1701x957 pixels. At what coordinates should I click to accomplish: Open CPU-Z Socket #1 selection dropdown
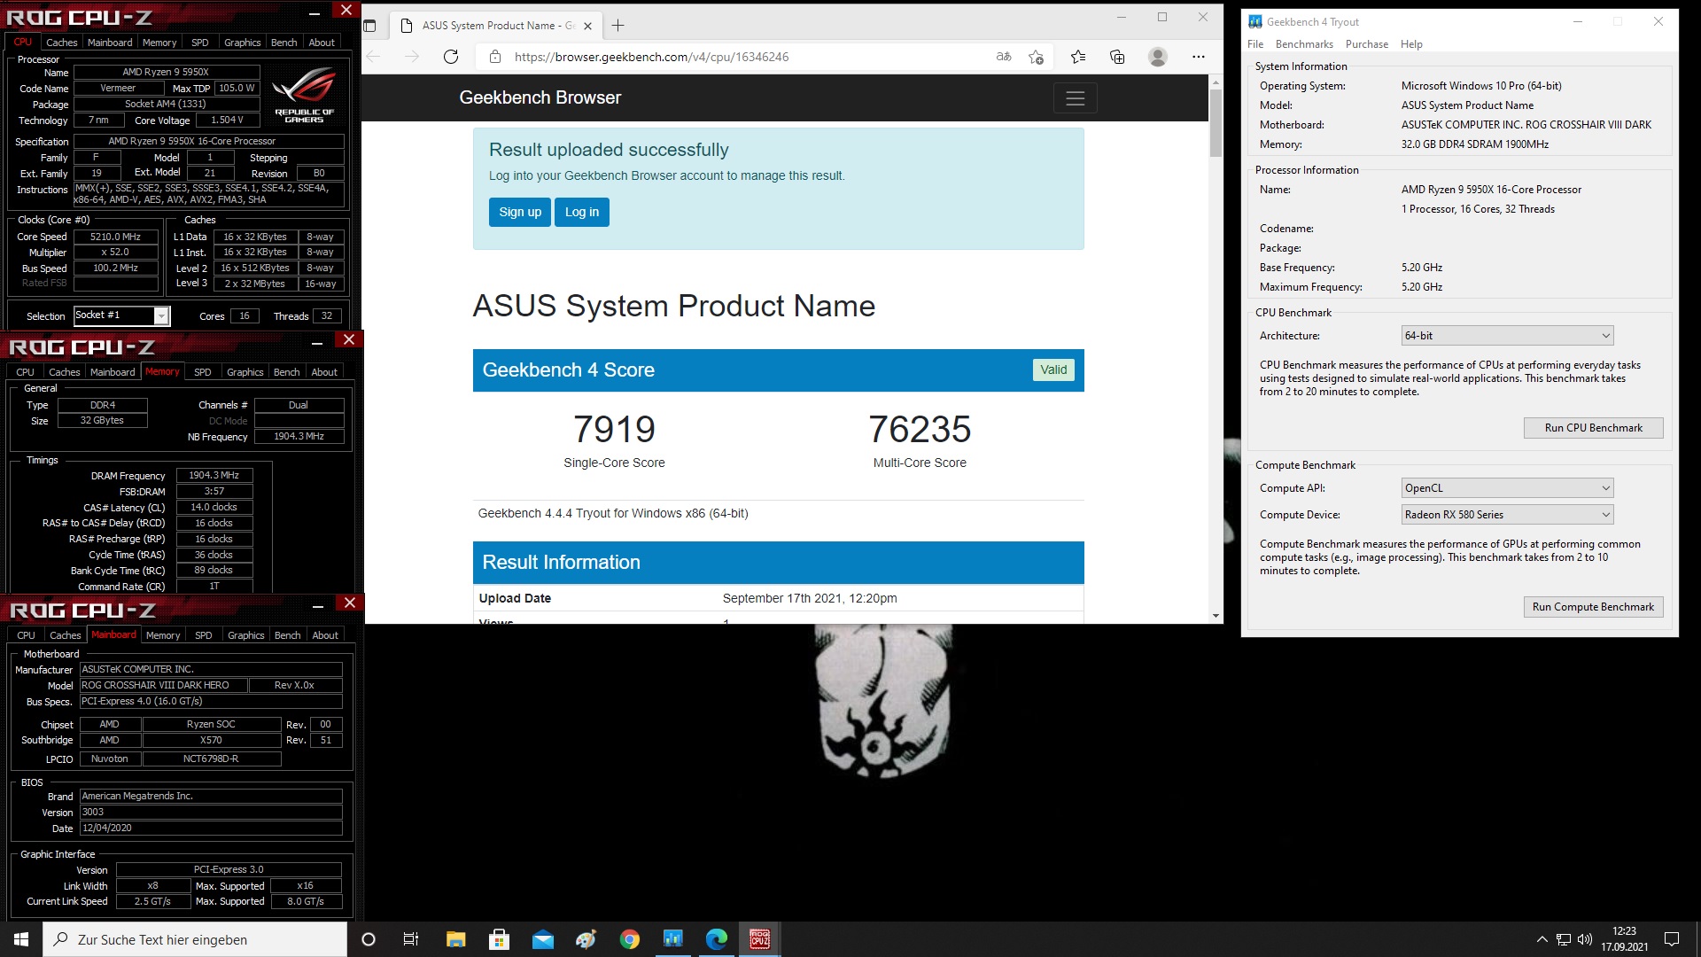pos(121,315)
